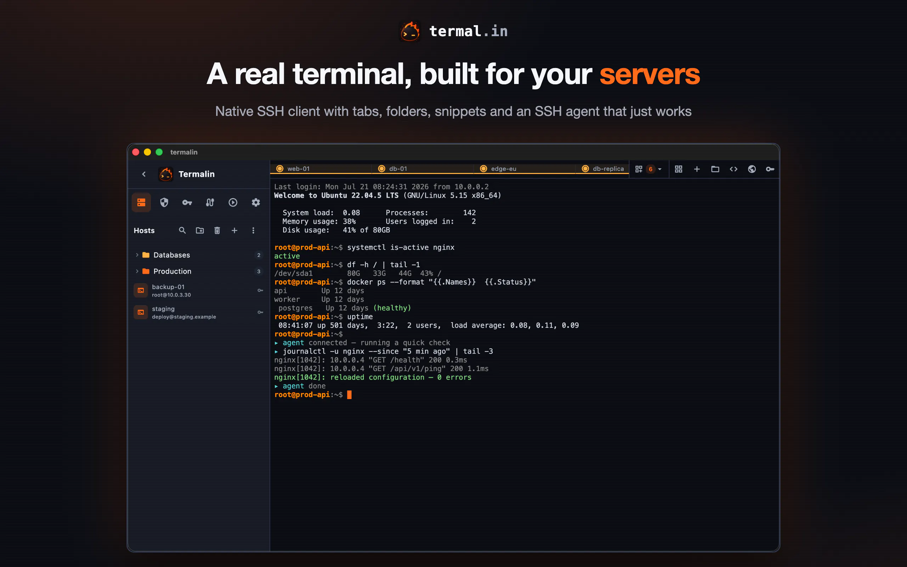
Task: Click the macOS yellow minimize button
Action: pyautogui.click(x=147, y=152)
